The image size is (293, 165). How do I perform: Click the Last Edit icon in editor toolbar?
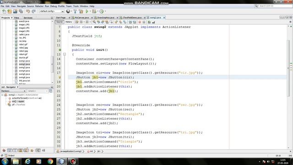tap(76, 22)
